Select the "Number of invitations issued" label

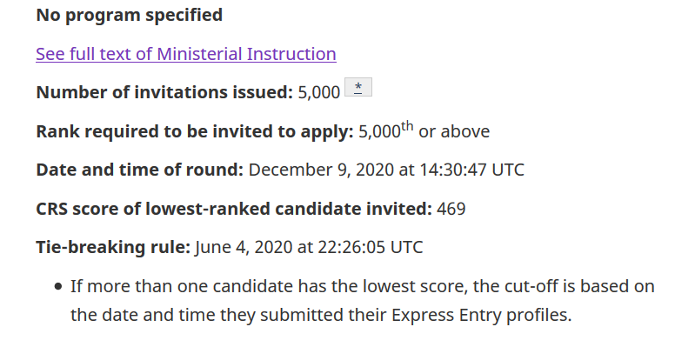coord(164,93)
